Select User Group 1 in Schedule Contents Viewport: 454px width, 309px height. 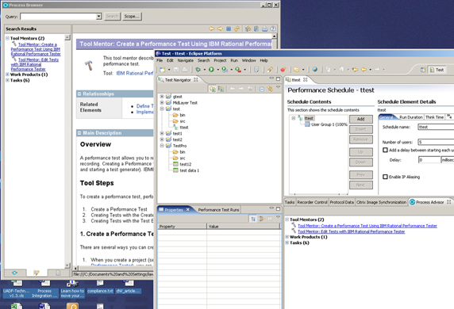[329, 124]
